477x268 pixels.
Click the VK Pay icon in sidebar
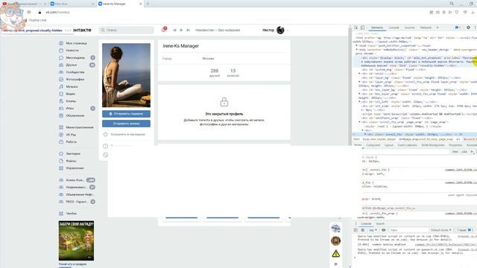tap(61, 135)
